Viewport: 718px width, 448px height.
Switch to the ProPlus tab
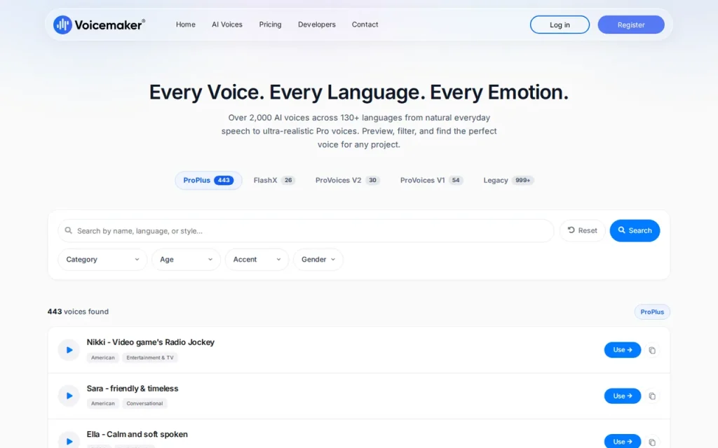coord(208,181)
